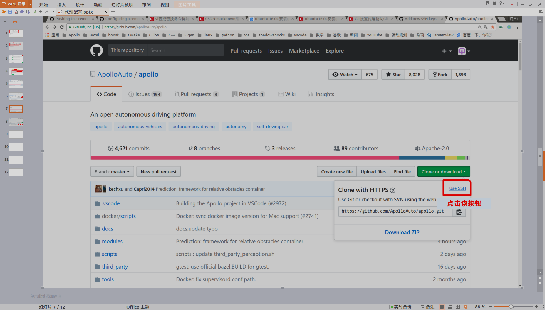The height and width of the screenshot is (310, 545).
Task: Open the 插入 ribbon tab
Action: 61,5
